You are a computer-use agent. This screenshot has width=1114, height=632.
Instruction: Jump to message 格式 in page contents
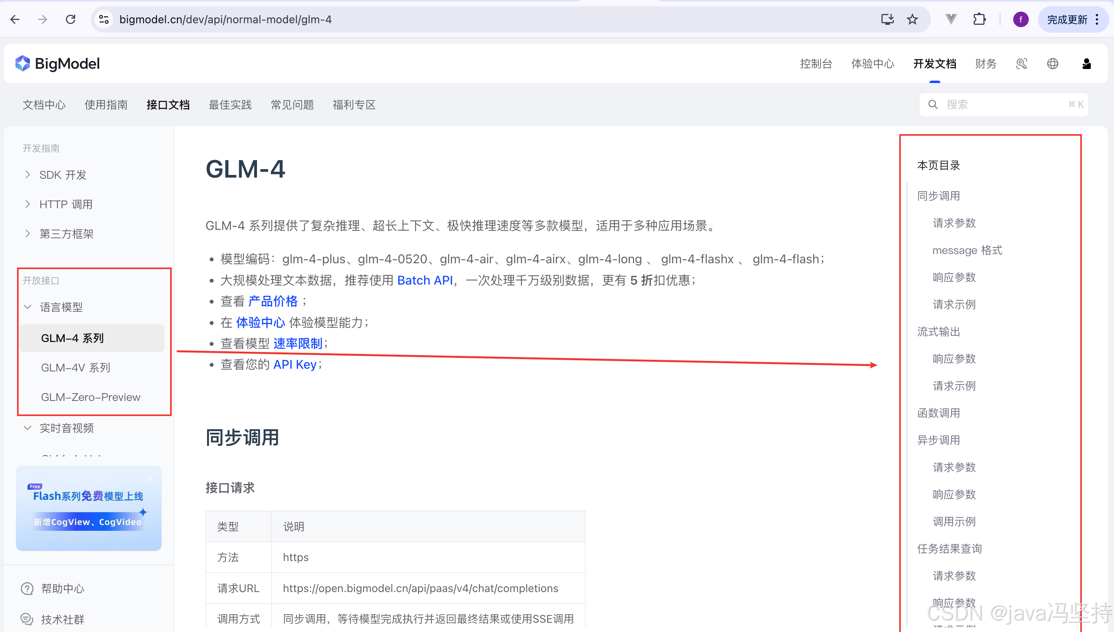(967, 250)
